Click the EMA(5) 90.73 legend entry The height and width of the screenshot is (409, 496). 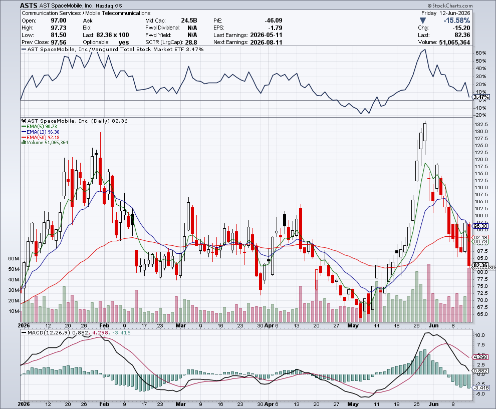pyautogui.click(x=39, y=127)
